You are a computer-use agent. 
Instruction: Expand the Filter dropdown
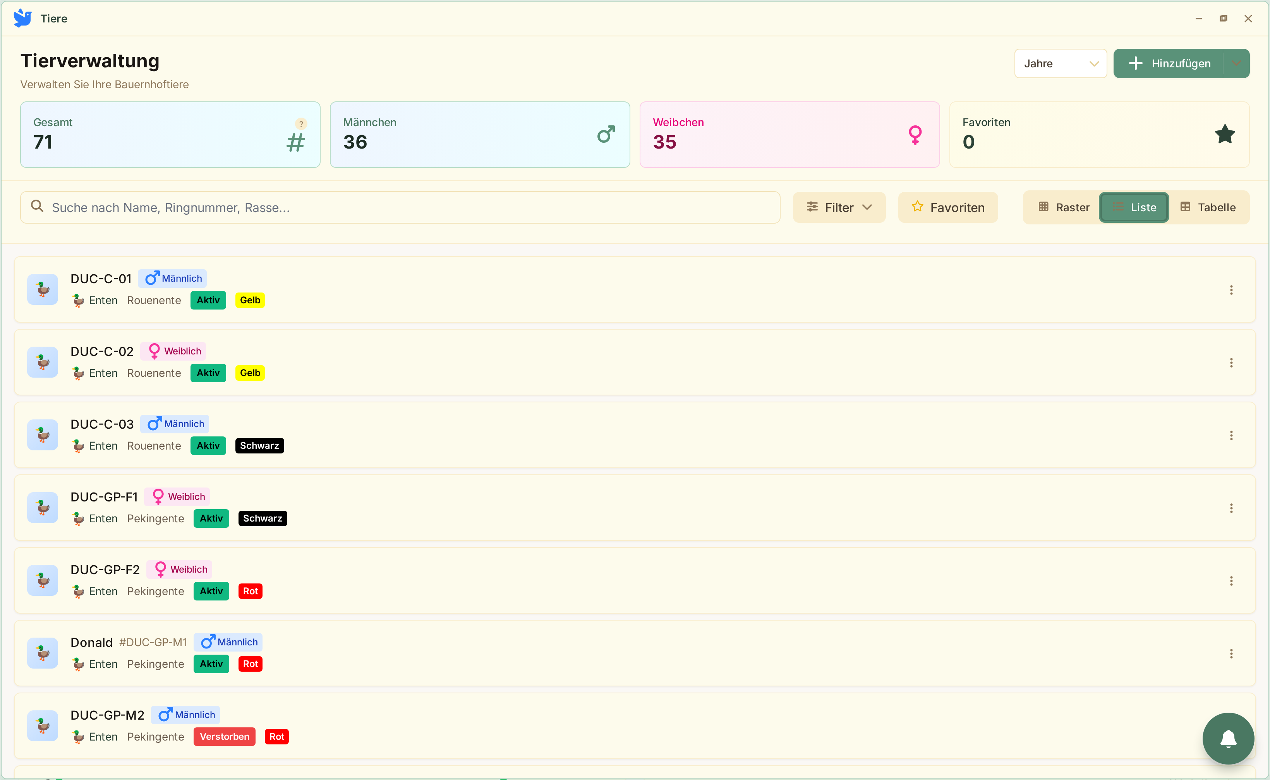coord(839,207)
